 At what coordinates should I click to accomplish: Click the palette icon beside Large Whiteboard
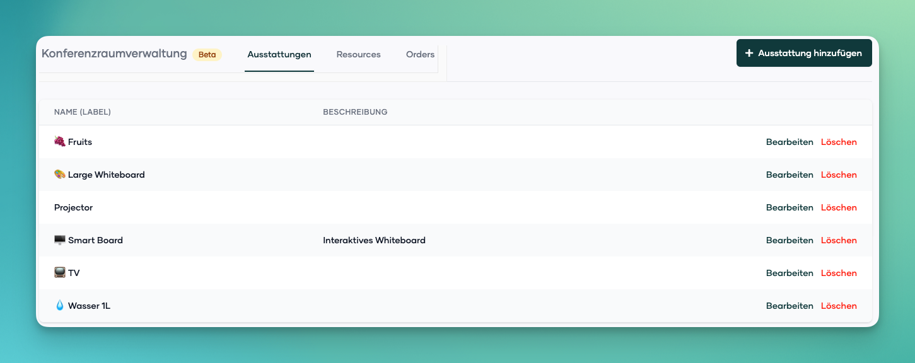tap(60, 175)
